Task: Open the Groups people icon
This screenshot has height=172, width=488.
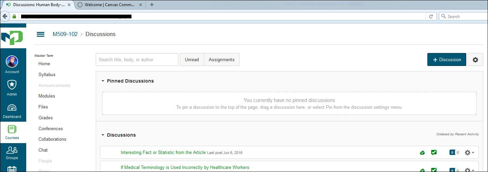Action: pos(12,150)
